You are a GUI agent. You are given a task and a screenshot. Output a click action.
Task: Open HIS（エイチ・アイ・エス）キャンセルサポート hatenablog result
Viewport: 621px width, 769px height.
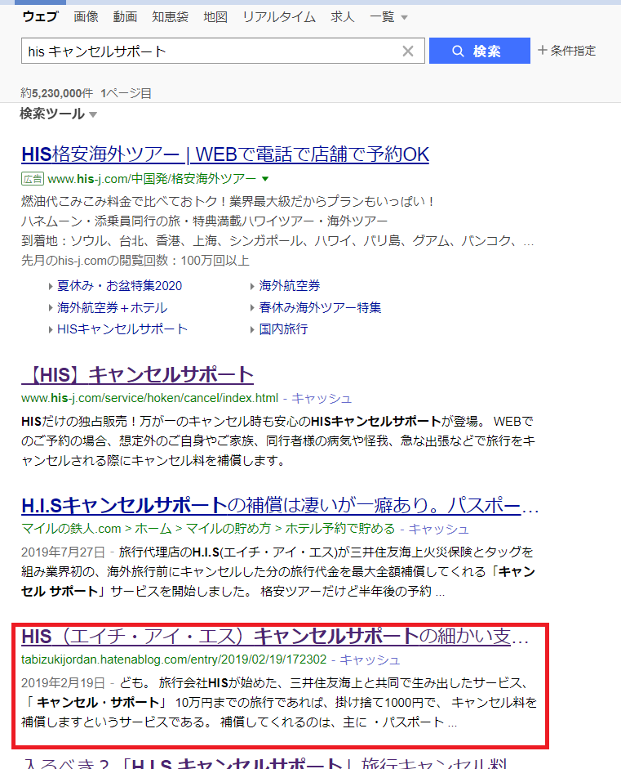pos(275,637)
